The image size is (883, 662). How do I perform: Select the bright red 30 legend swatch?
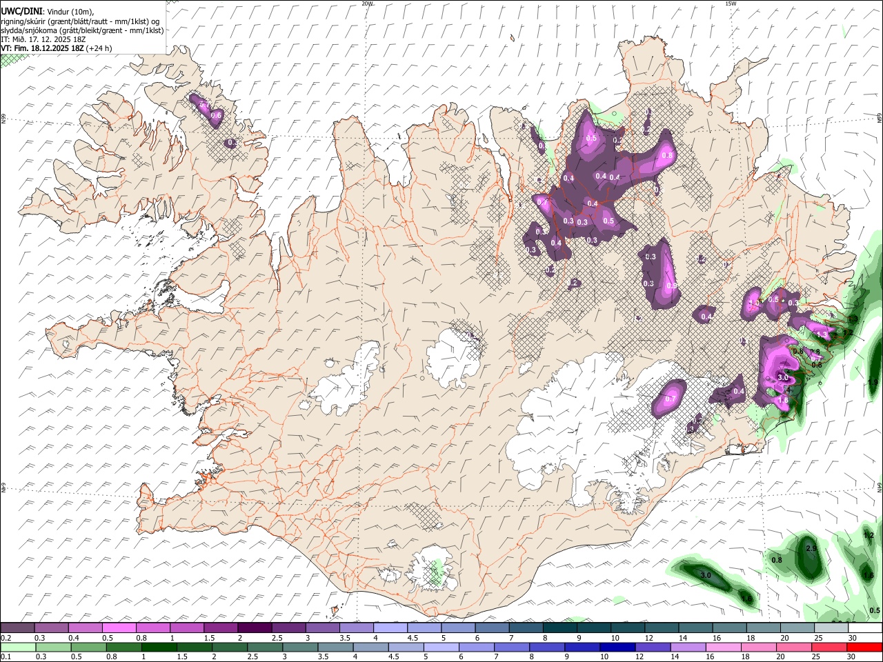[x=864, y=647]
